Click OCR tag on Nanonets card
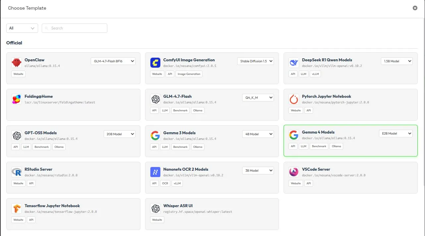The image size is (425, 236). 165,183
